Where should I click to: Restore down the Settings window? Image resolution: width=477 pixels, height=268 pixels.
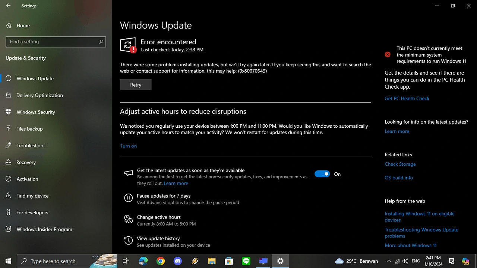point(453,6)
